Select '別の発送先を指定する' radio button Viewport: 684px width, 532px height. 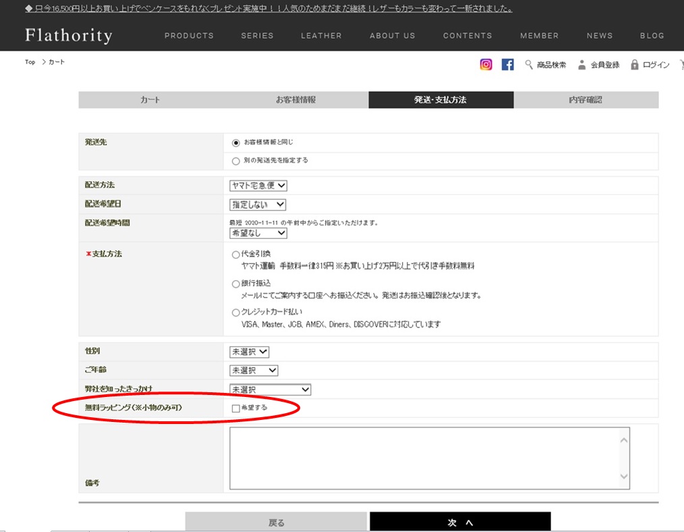(235, 161)
